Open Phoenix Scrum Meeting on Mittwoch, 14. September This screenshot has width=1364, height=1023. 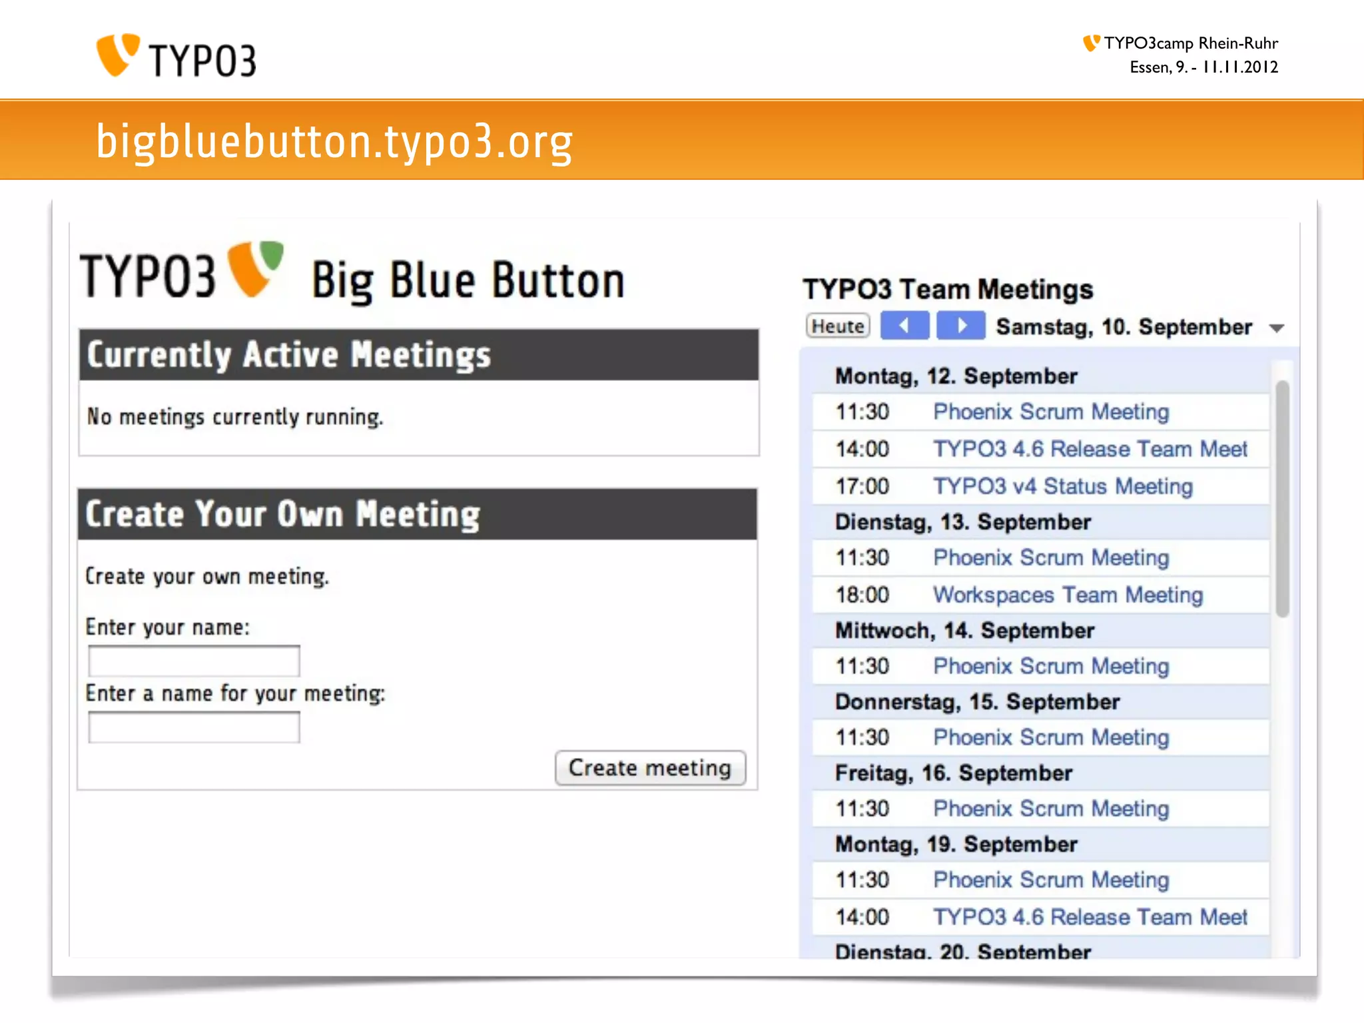[1051, 666]
